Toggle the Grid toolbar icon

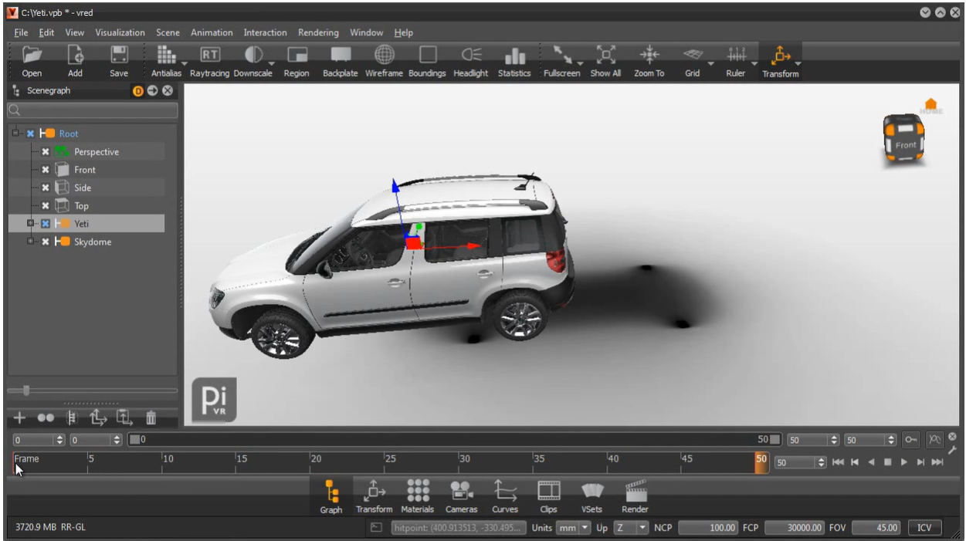[x=693, y=56]
